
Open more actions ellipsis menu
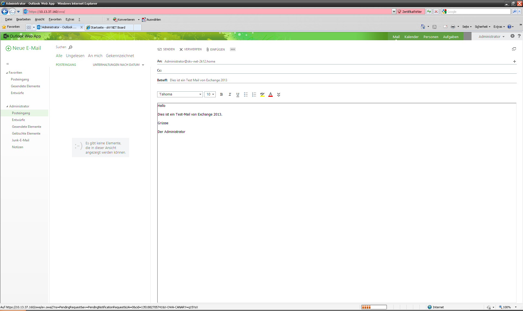point(233,49)
